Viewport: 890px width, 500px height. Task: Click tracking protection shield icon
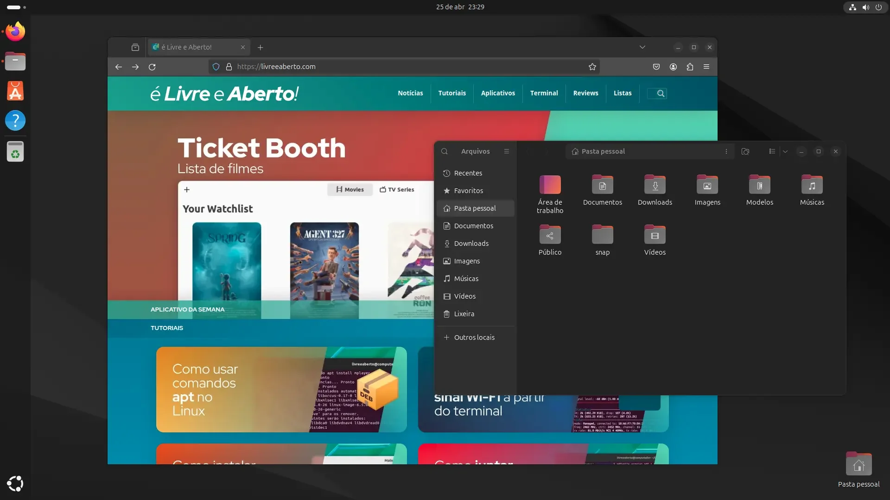(216, 67)
